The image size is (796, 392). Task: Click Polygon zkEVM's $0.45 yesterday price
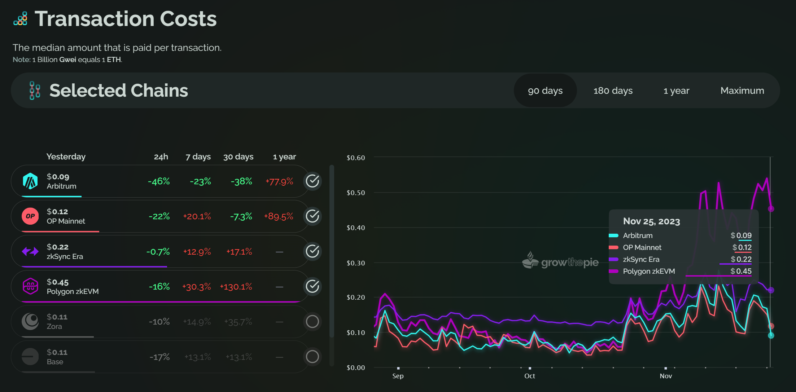(x=58, y=282)
